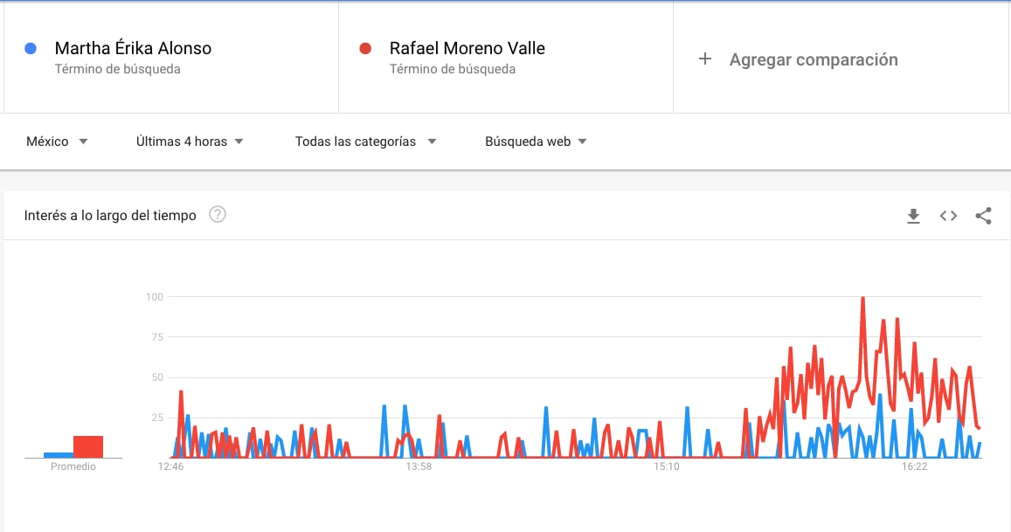Click the blue Promedio average bar
This screenshot has height=532, width=1011.
point(59,454)
